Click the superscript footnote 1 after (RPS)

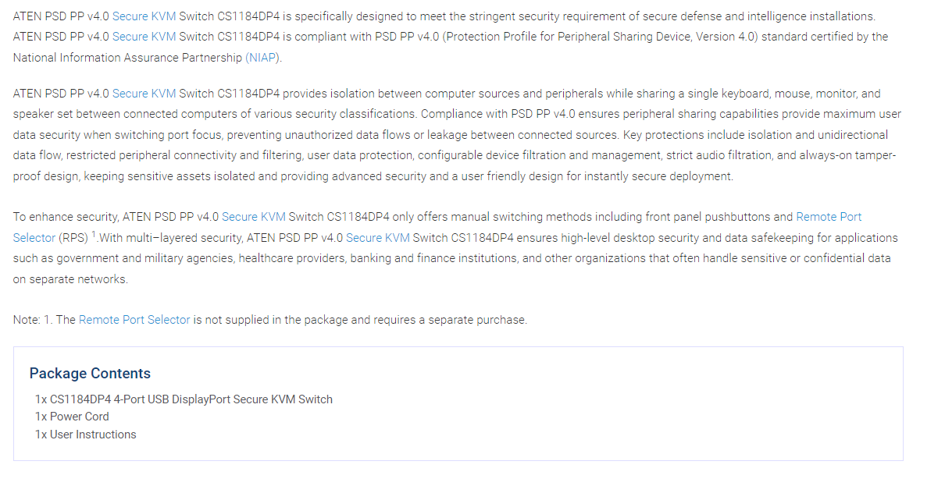94,235
